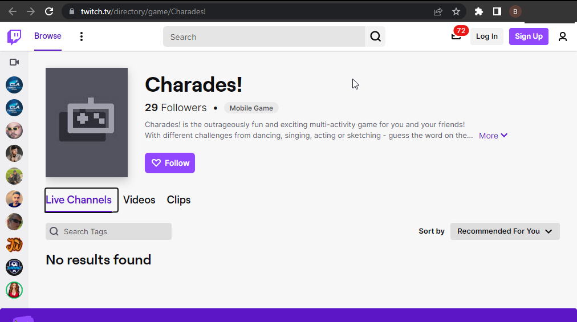Select the Live Channels tab

(79, 200)
